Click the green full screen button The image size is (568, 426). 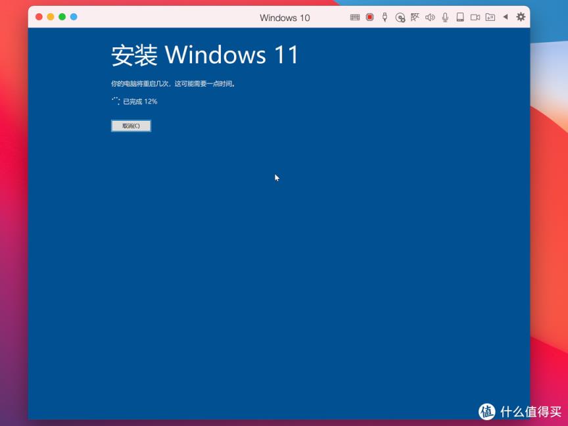pos(62,17)
